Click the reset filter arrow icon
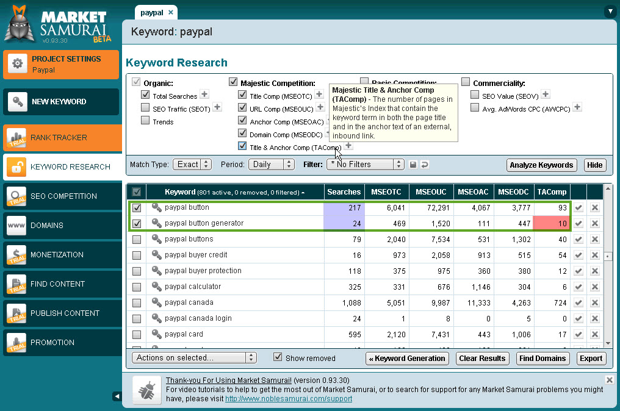The image size is (620, 411). pos(425,165)
